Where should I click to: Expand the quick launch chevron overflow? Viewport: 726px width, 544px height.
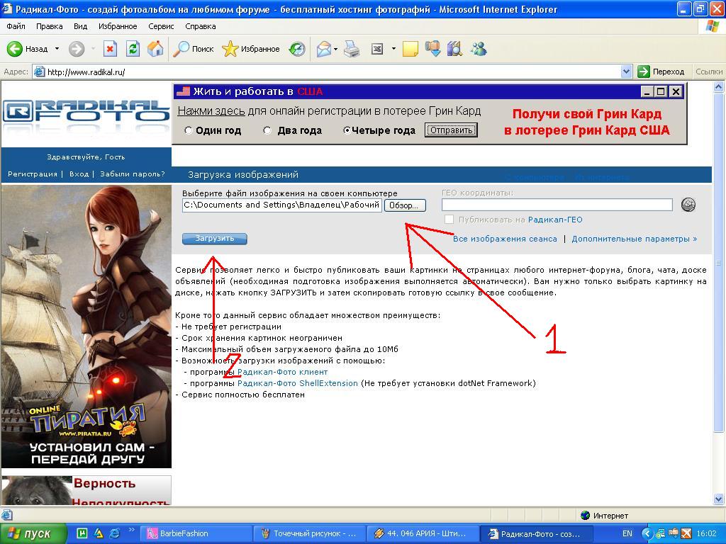(131, 530)
